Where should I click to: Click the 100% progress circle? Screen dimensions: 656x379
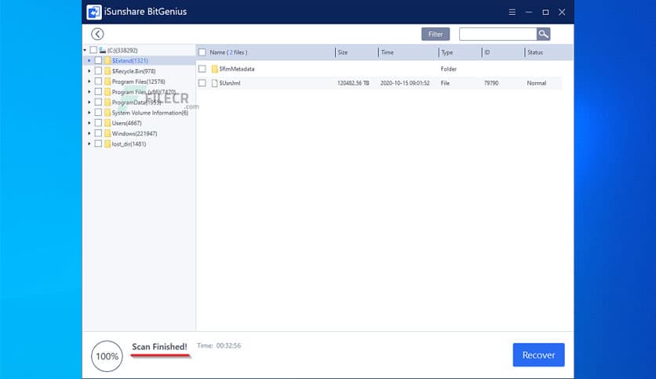click(x=107, y=356)
